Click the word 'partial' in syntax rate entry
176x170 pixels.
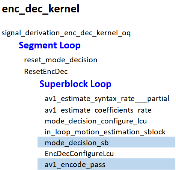tap(158, 99)
